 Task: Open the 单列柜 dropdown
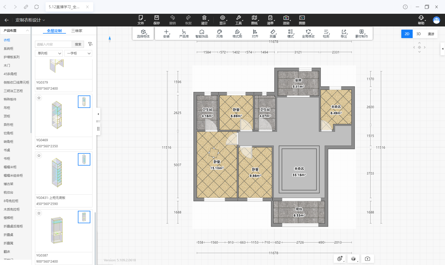pyautogui.click(x=49, y=53)
